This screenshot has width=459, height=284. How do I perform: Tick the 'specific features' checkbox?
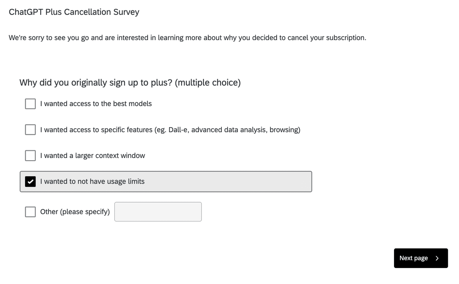click(x=31, y=130)
